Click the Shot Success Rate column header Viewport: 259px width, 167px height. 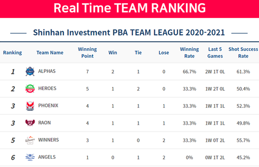click(x=243, y=53)
